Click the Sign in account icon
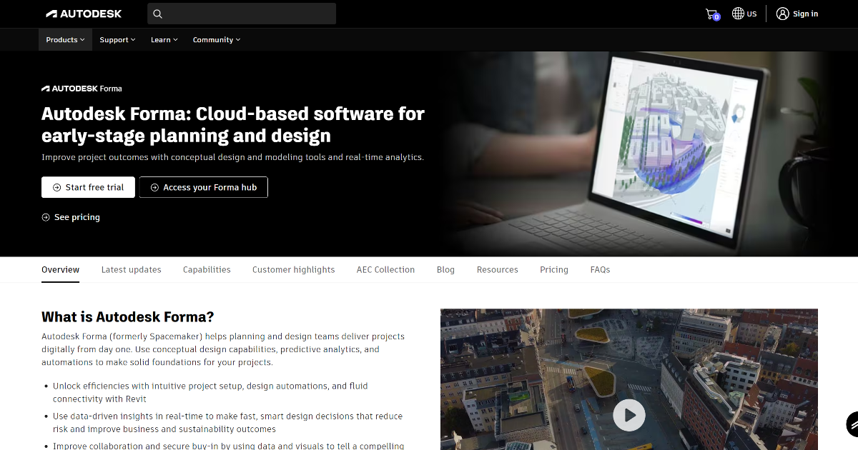The height and width of the screenshot is (450, 858). 781,13
